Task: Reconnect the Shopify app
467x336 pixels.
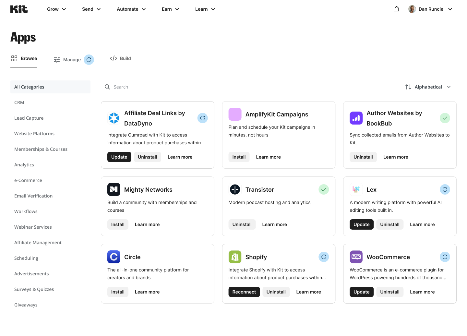Action: tap(244, 292)
